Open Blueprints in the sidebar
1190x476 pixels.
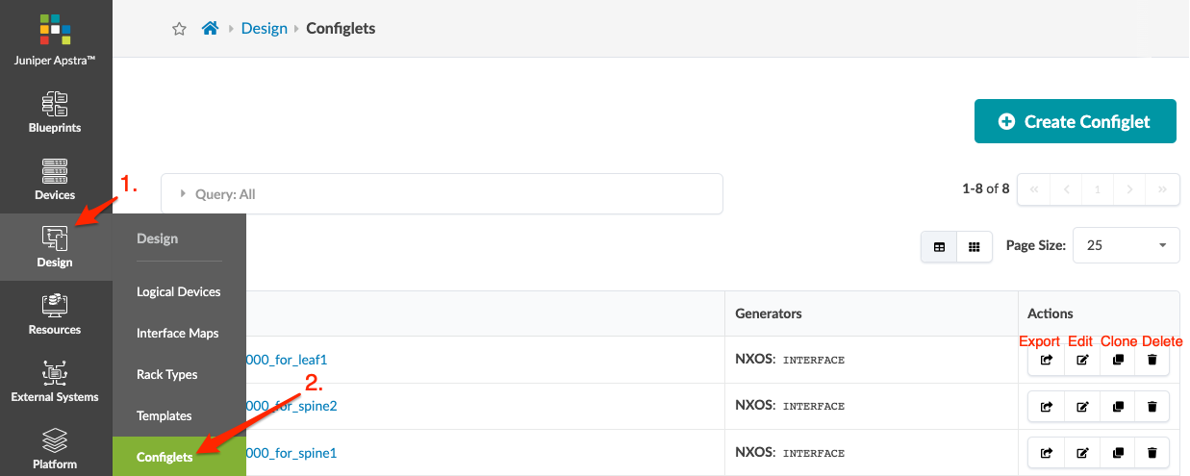pos(55,112)
